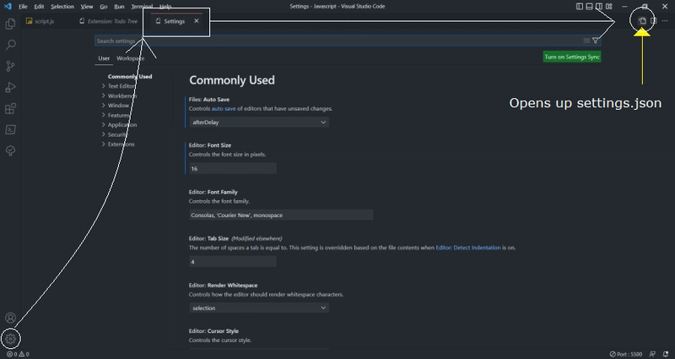Click the Customize Layout icon
The height and width of the screenshot is (359, 675).
tap(608, 7)
